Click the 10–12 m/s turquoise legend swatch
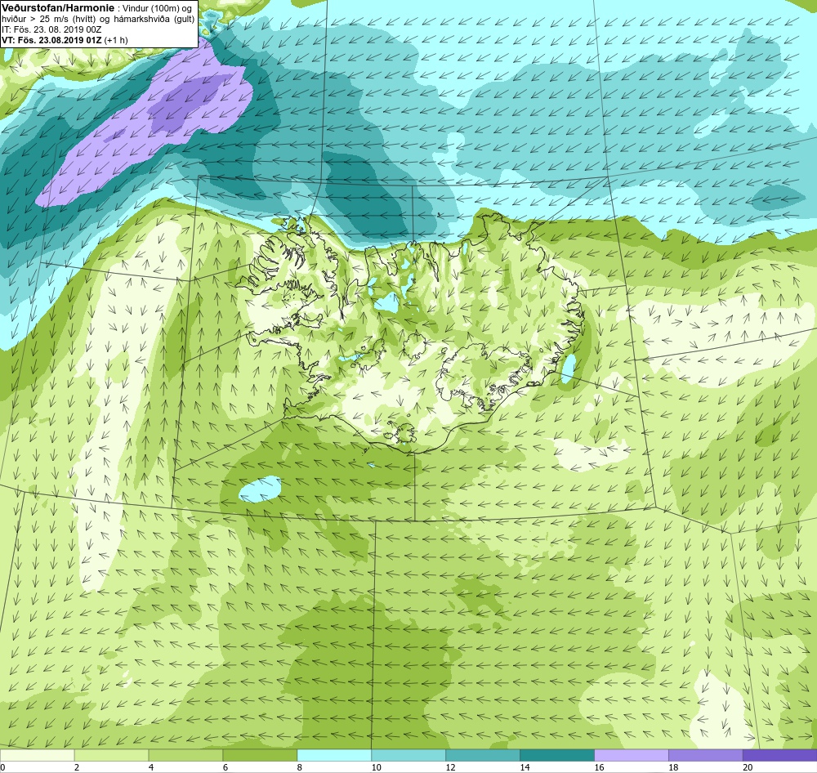Viewport: 817px width, 773px height. 408,755
